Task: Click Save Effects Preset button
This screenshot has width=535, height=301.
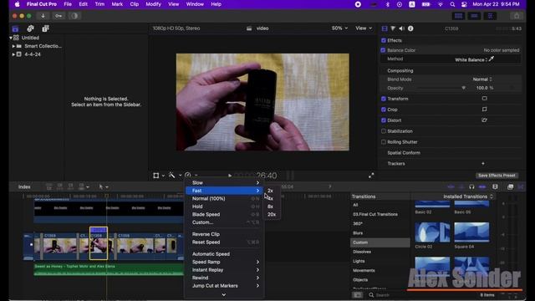Action: click(497, 176)
